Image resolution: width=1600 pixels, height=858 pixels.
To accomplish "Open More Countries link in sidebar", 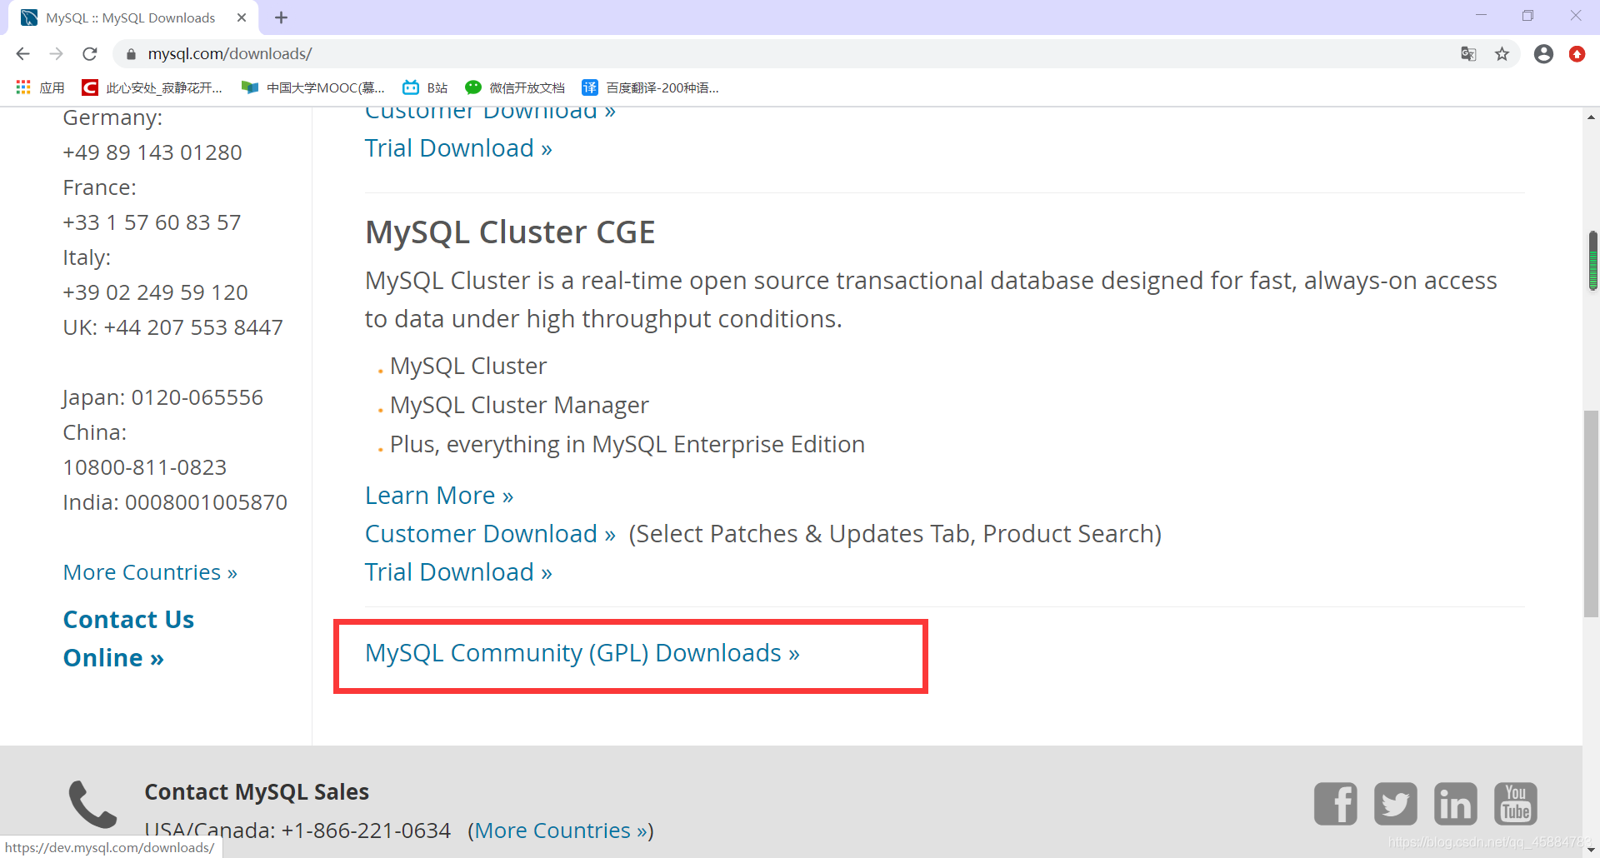I will click(x=150, y=572).
